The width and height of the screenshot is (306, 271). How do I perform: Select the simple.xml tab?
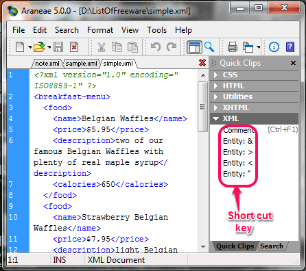[118, 64]
